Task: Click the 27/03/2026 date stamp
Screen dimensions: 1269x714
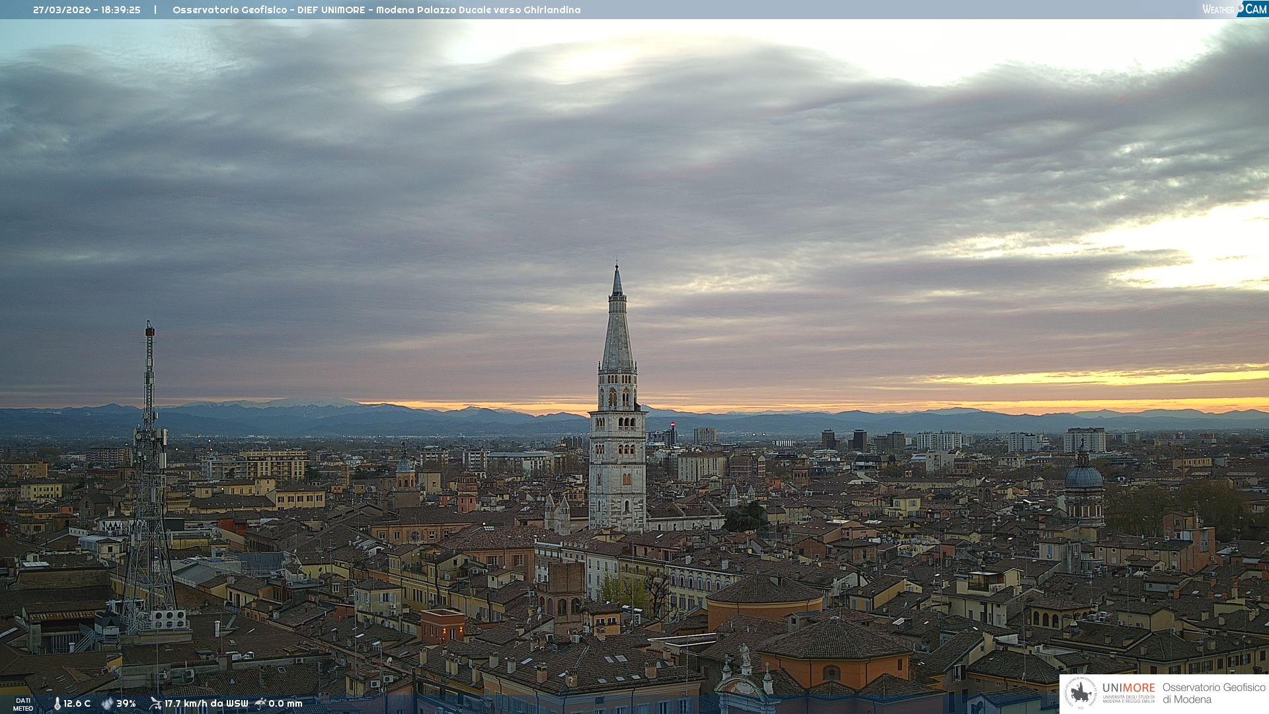Action: [x=62, y=10]
